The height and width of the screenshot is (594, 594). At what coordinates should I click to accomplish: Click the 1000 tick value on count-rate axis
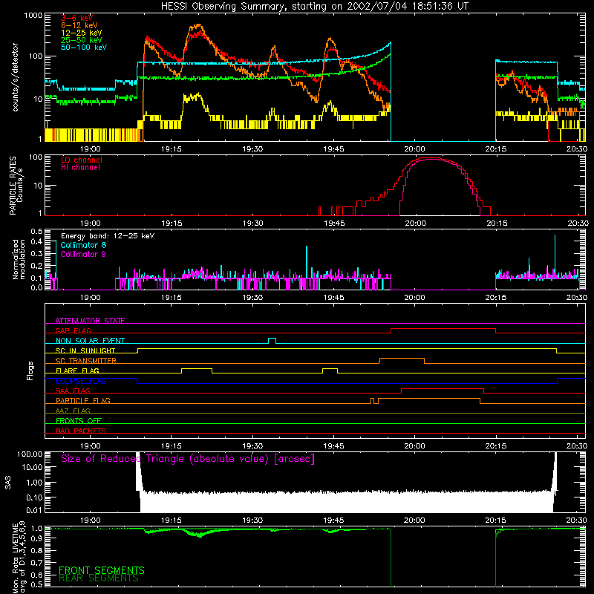(33, 16)
